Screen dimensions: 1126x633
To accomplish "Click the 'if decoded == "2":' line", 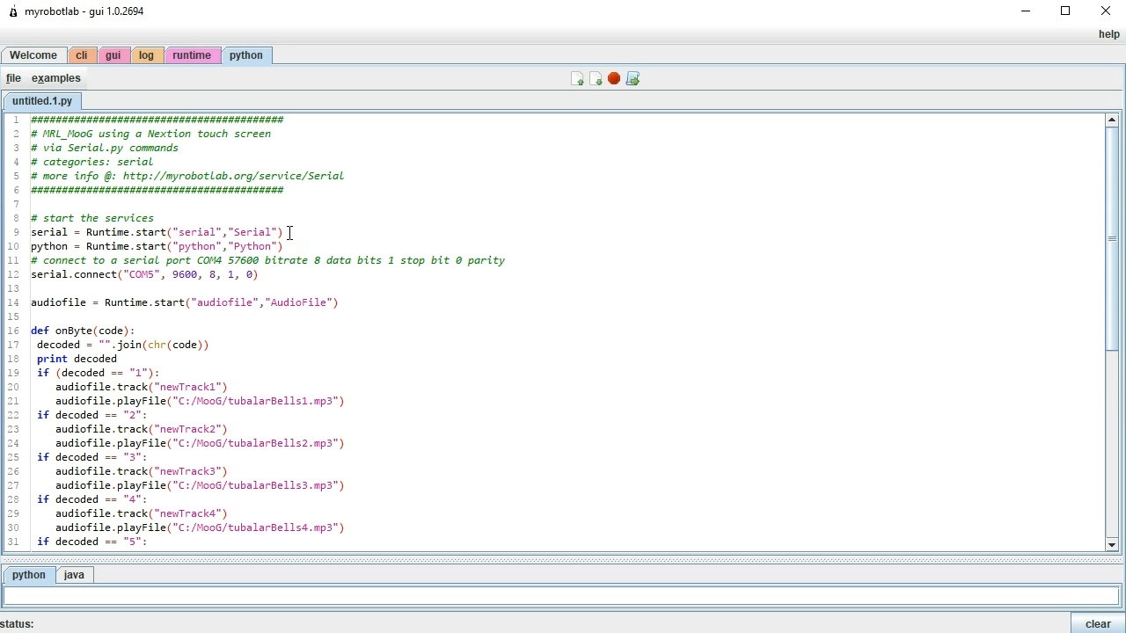I will click(92, 415).
